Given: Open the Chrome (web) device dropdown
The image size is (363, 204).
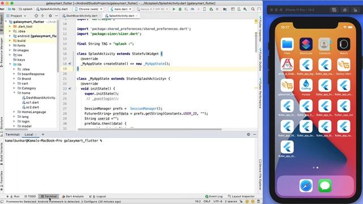Looking at the screenshot, I should point(88,9).
